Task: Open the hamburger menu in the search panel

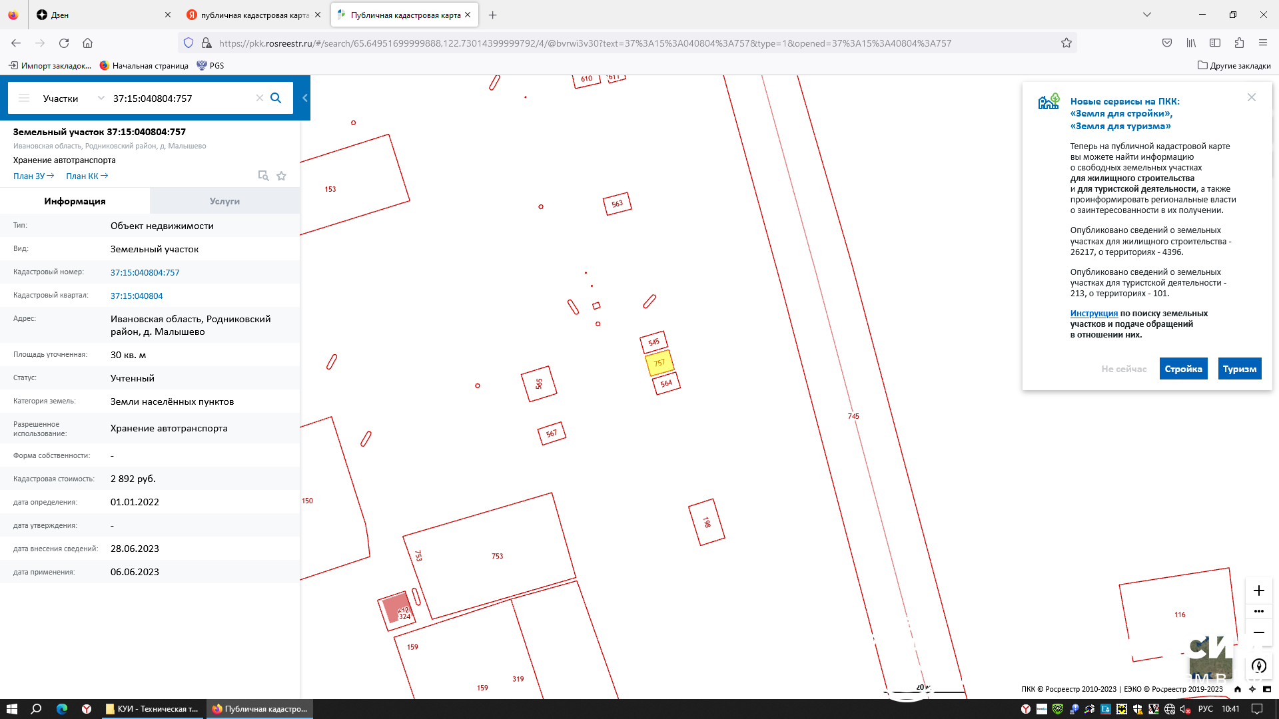Action: pyautogui.click(x=24, y=98)
